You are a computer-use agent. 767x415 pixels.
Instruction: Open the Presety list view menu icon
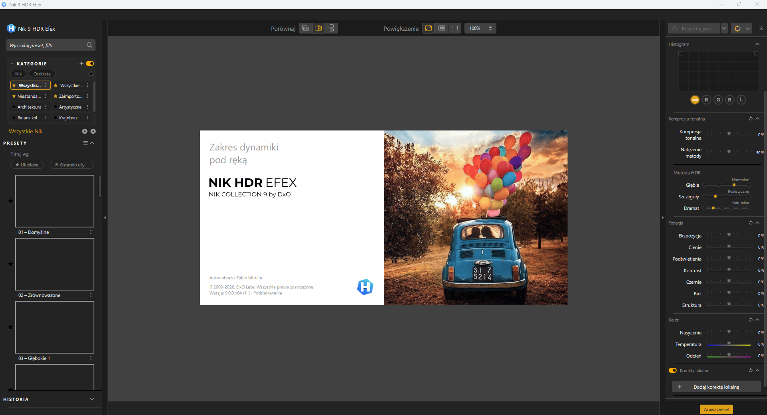(x=85, y=143)
